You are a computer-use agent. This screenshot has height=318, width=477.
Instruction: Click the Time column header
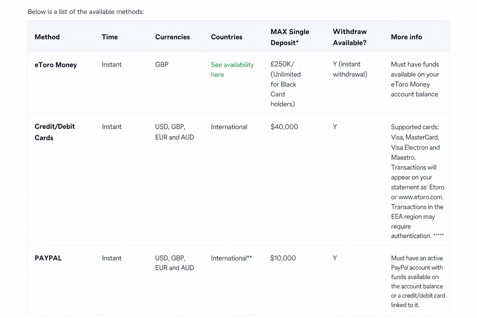click(110, 37)
